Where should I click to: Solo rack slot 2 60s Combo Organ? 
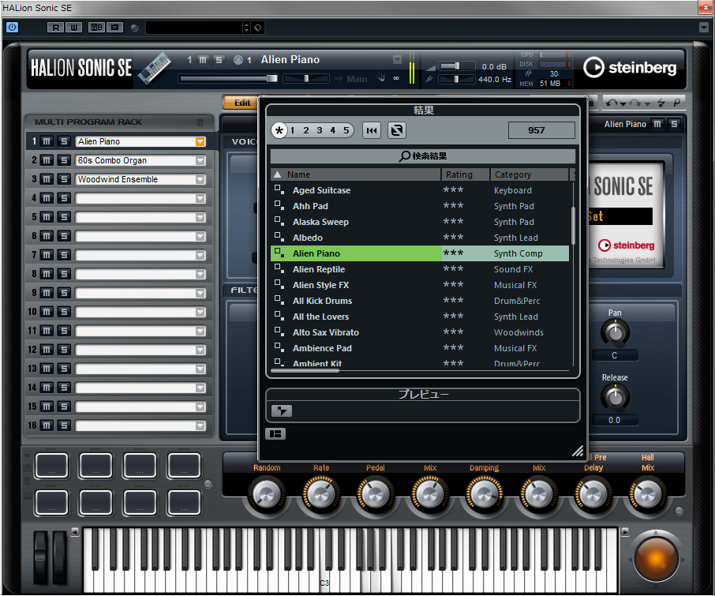click(x=64, y=160)
